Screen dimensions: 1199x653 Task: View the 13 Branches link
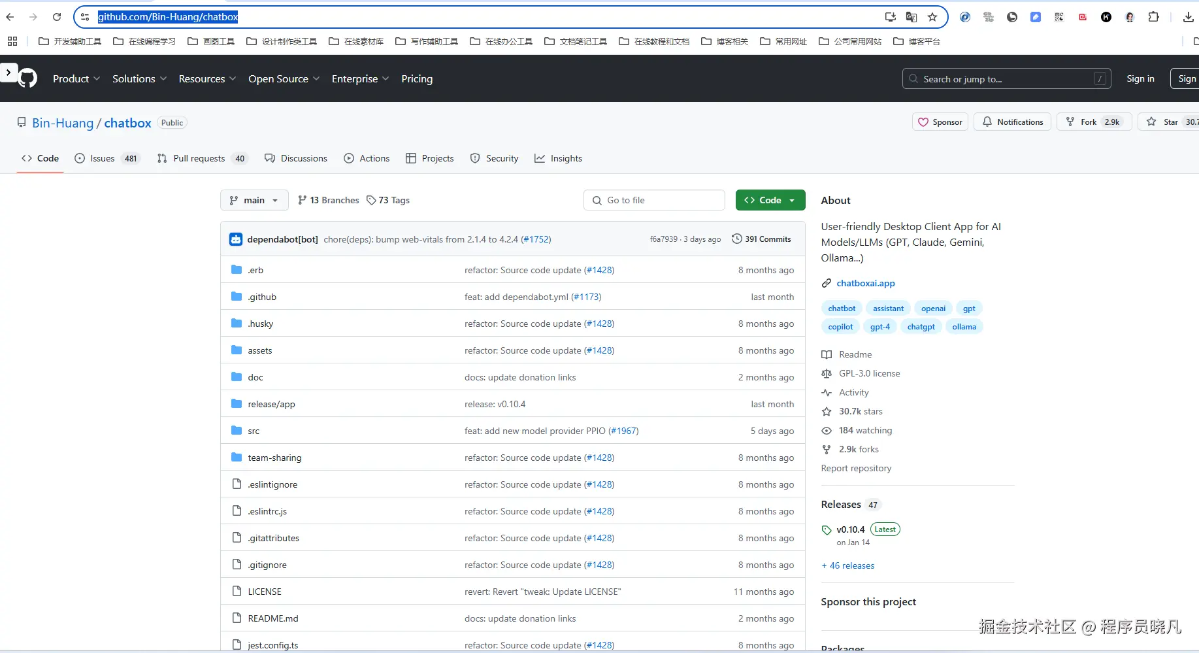point(328,200)
